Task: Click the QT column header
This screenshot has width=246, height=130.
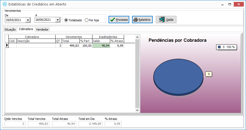Action: (59, 41)
